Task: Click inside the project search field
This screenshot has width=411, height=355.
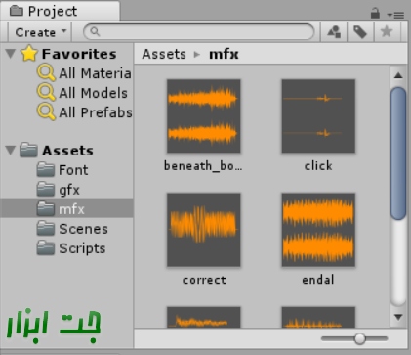Action: 199,32
